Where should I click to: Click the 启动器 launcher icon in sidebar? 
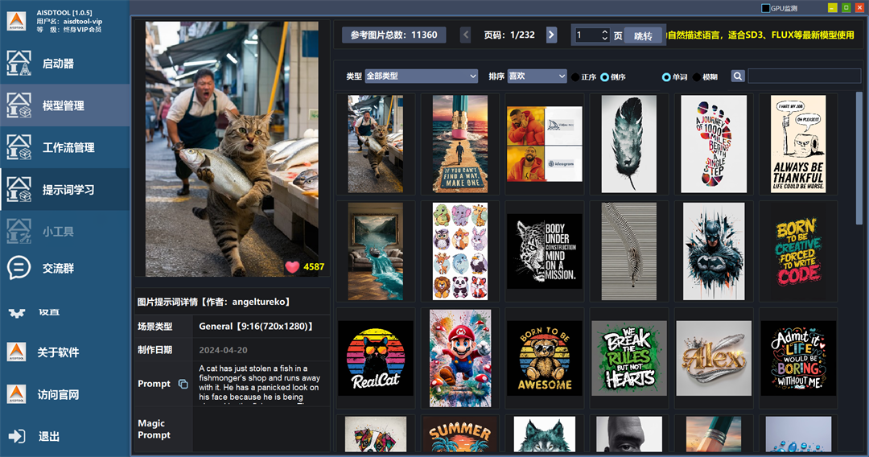tap(19, 64)
